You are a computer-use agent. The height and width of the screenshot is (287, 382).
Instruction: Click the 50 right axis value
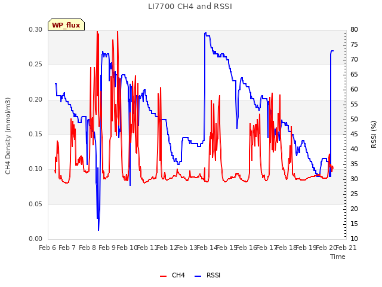(x=354, y=120)
